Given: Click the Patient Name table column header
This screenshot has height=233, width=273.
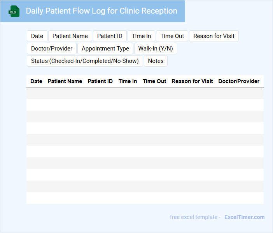Looking at the screenshot, I should pos(65,81).
